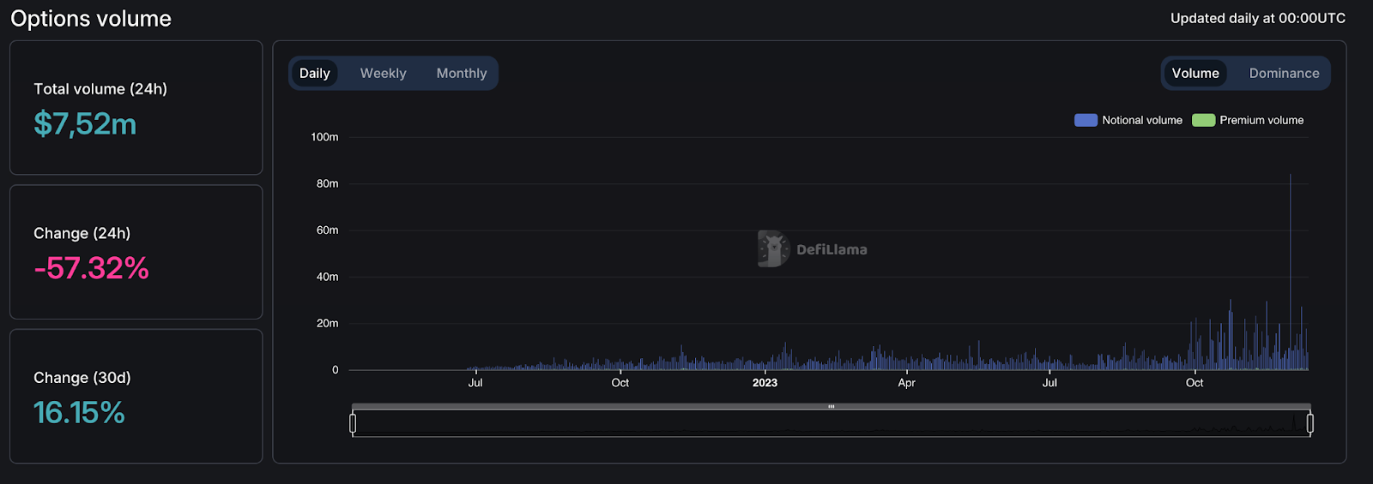Click the left handle of range slider
This screenshot has height=484, width=1373.
click(x=353, y=423)
